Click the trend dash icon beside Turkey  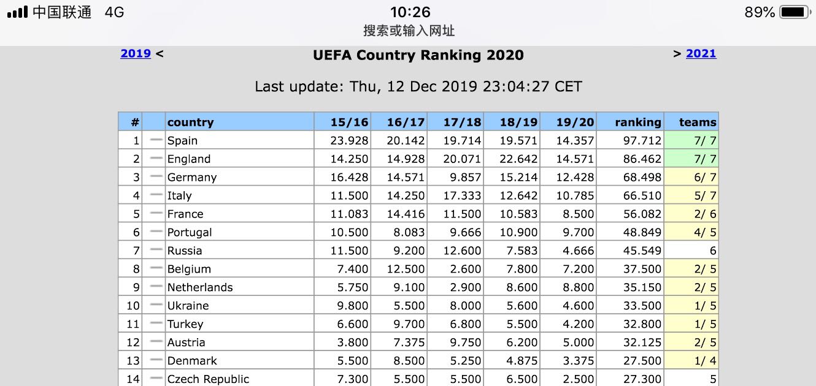point(156,324)
